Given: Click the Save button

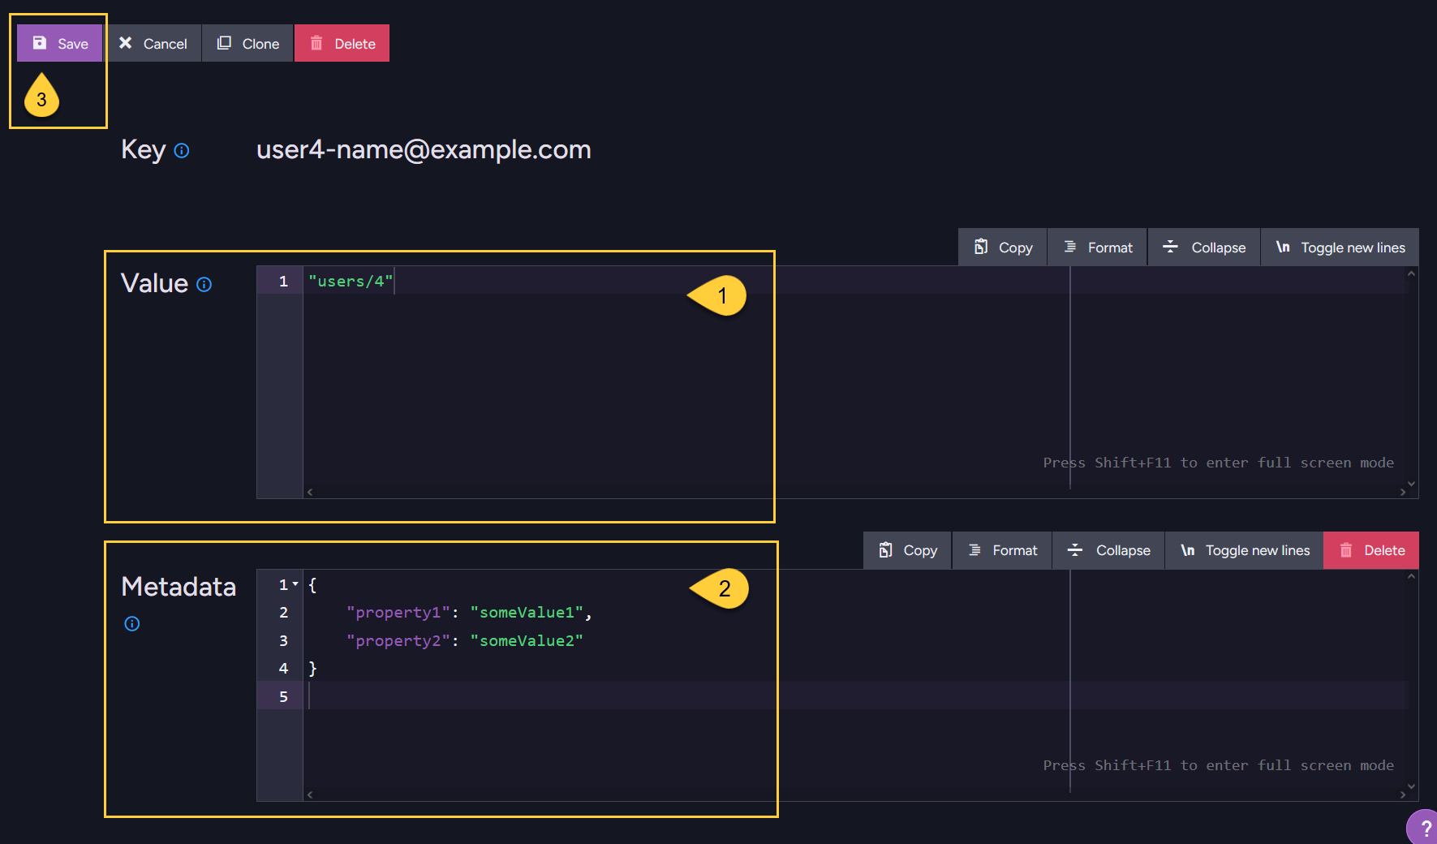Looking at the screenshot, I should pos(60,44).
